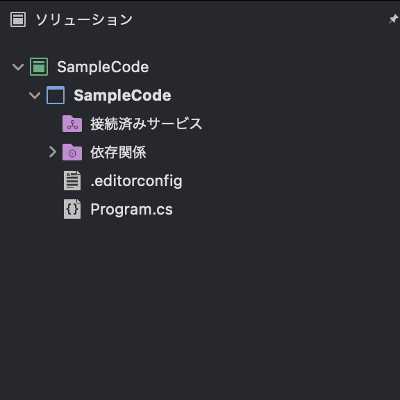Viewport: 400px width, 400px height.
Task: Open the Program.cs file name
Action: click(x=132, y=210)
